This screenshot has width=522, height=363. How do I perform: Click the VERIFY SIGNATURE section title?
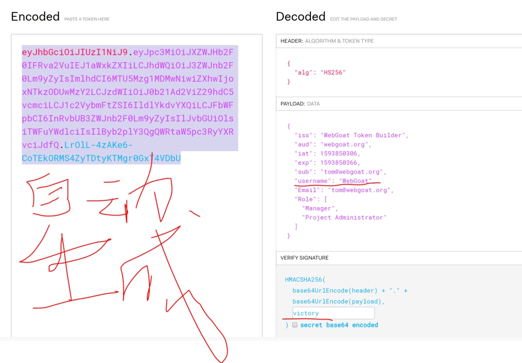coord(304,258)
